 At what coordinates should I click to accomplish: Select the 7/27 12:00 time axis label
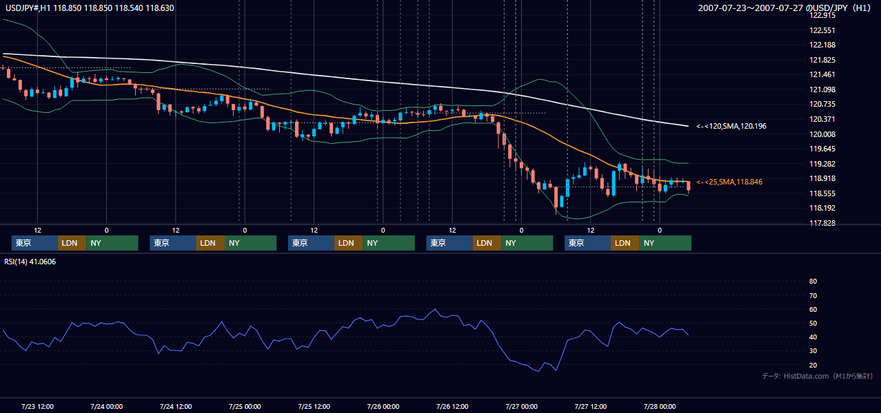pos(590,406)
